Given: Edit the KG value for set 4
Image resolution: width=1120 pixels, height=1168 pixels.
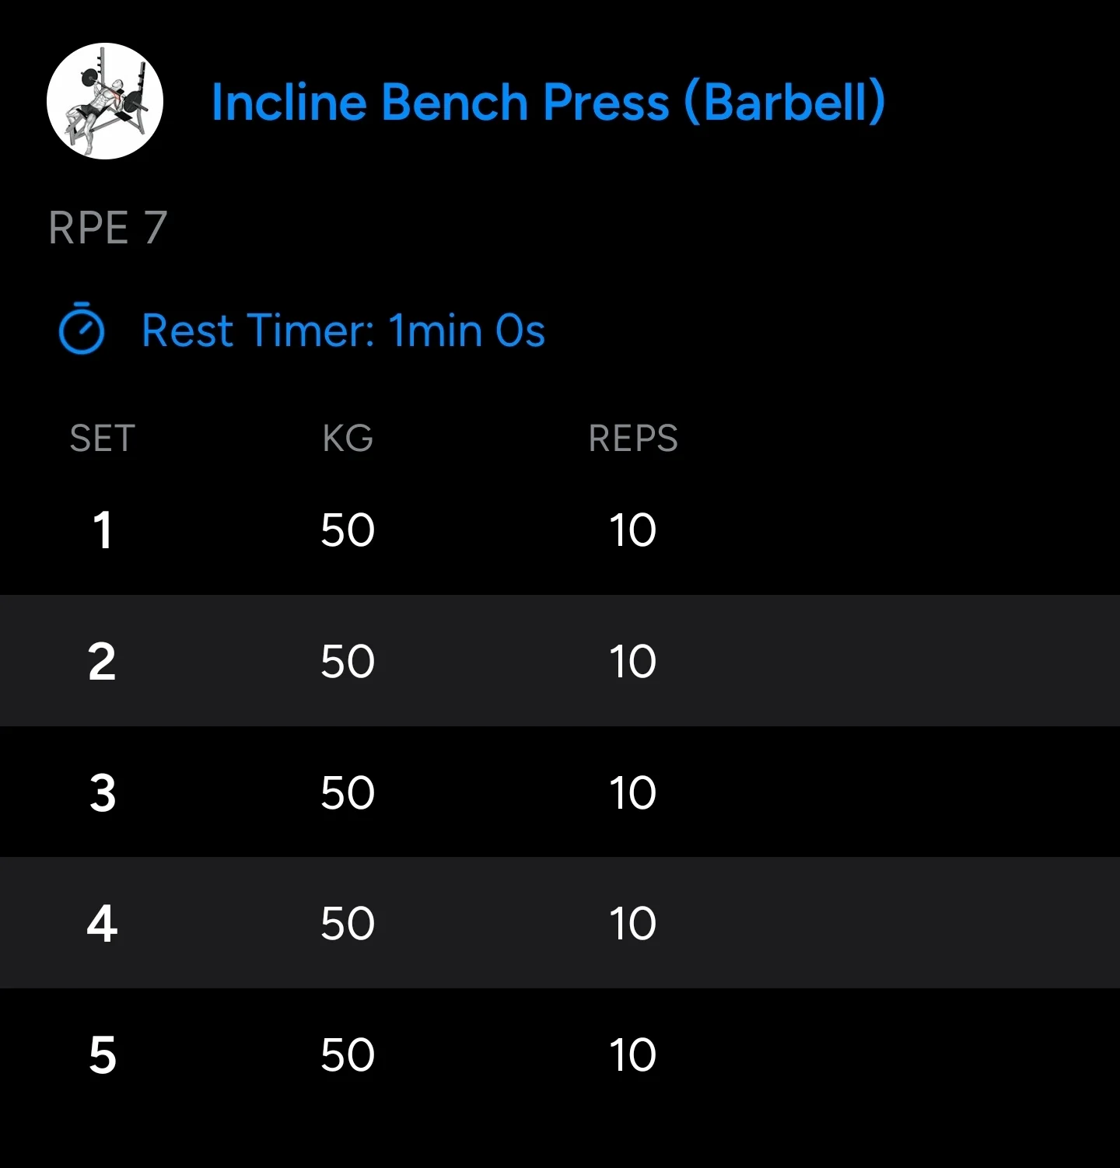Looking at the screenshot, I should point(348,924).
